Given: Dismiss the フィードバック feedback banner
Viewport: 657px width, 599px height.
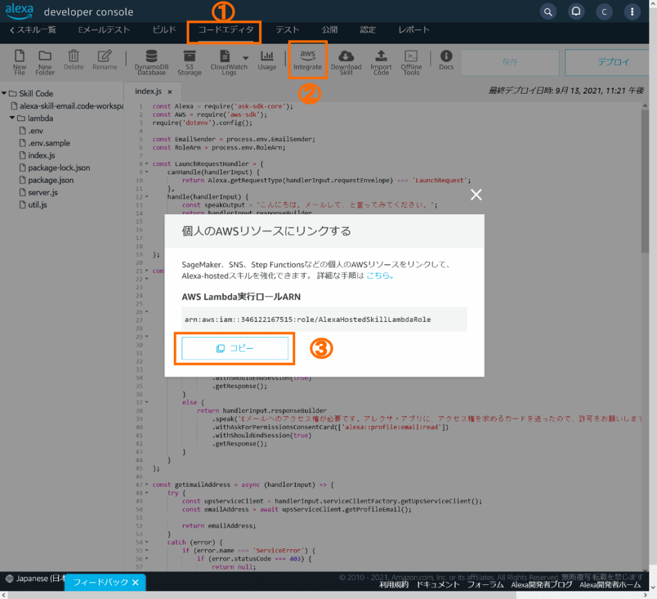Looking at the screenshot, I should pos(135,582).
